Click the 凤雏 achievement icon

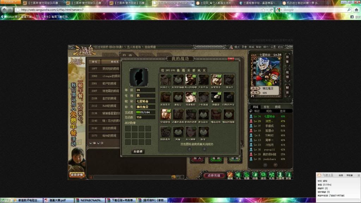(178, 132)
